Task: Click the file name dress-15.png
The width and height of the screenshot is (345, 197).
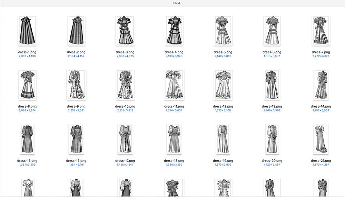Action: (27, 161)
